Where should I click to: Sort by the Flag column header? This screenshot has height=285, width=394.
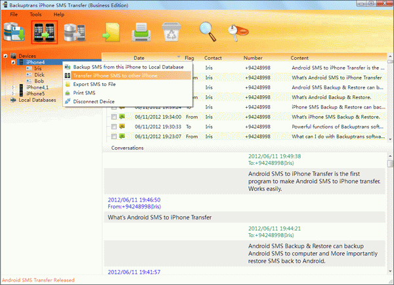[189, 58]
